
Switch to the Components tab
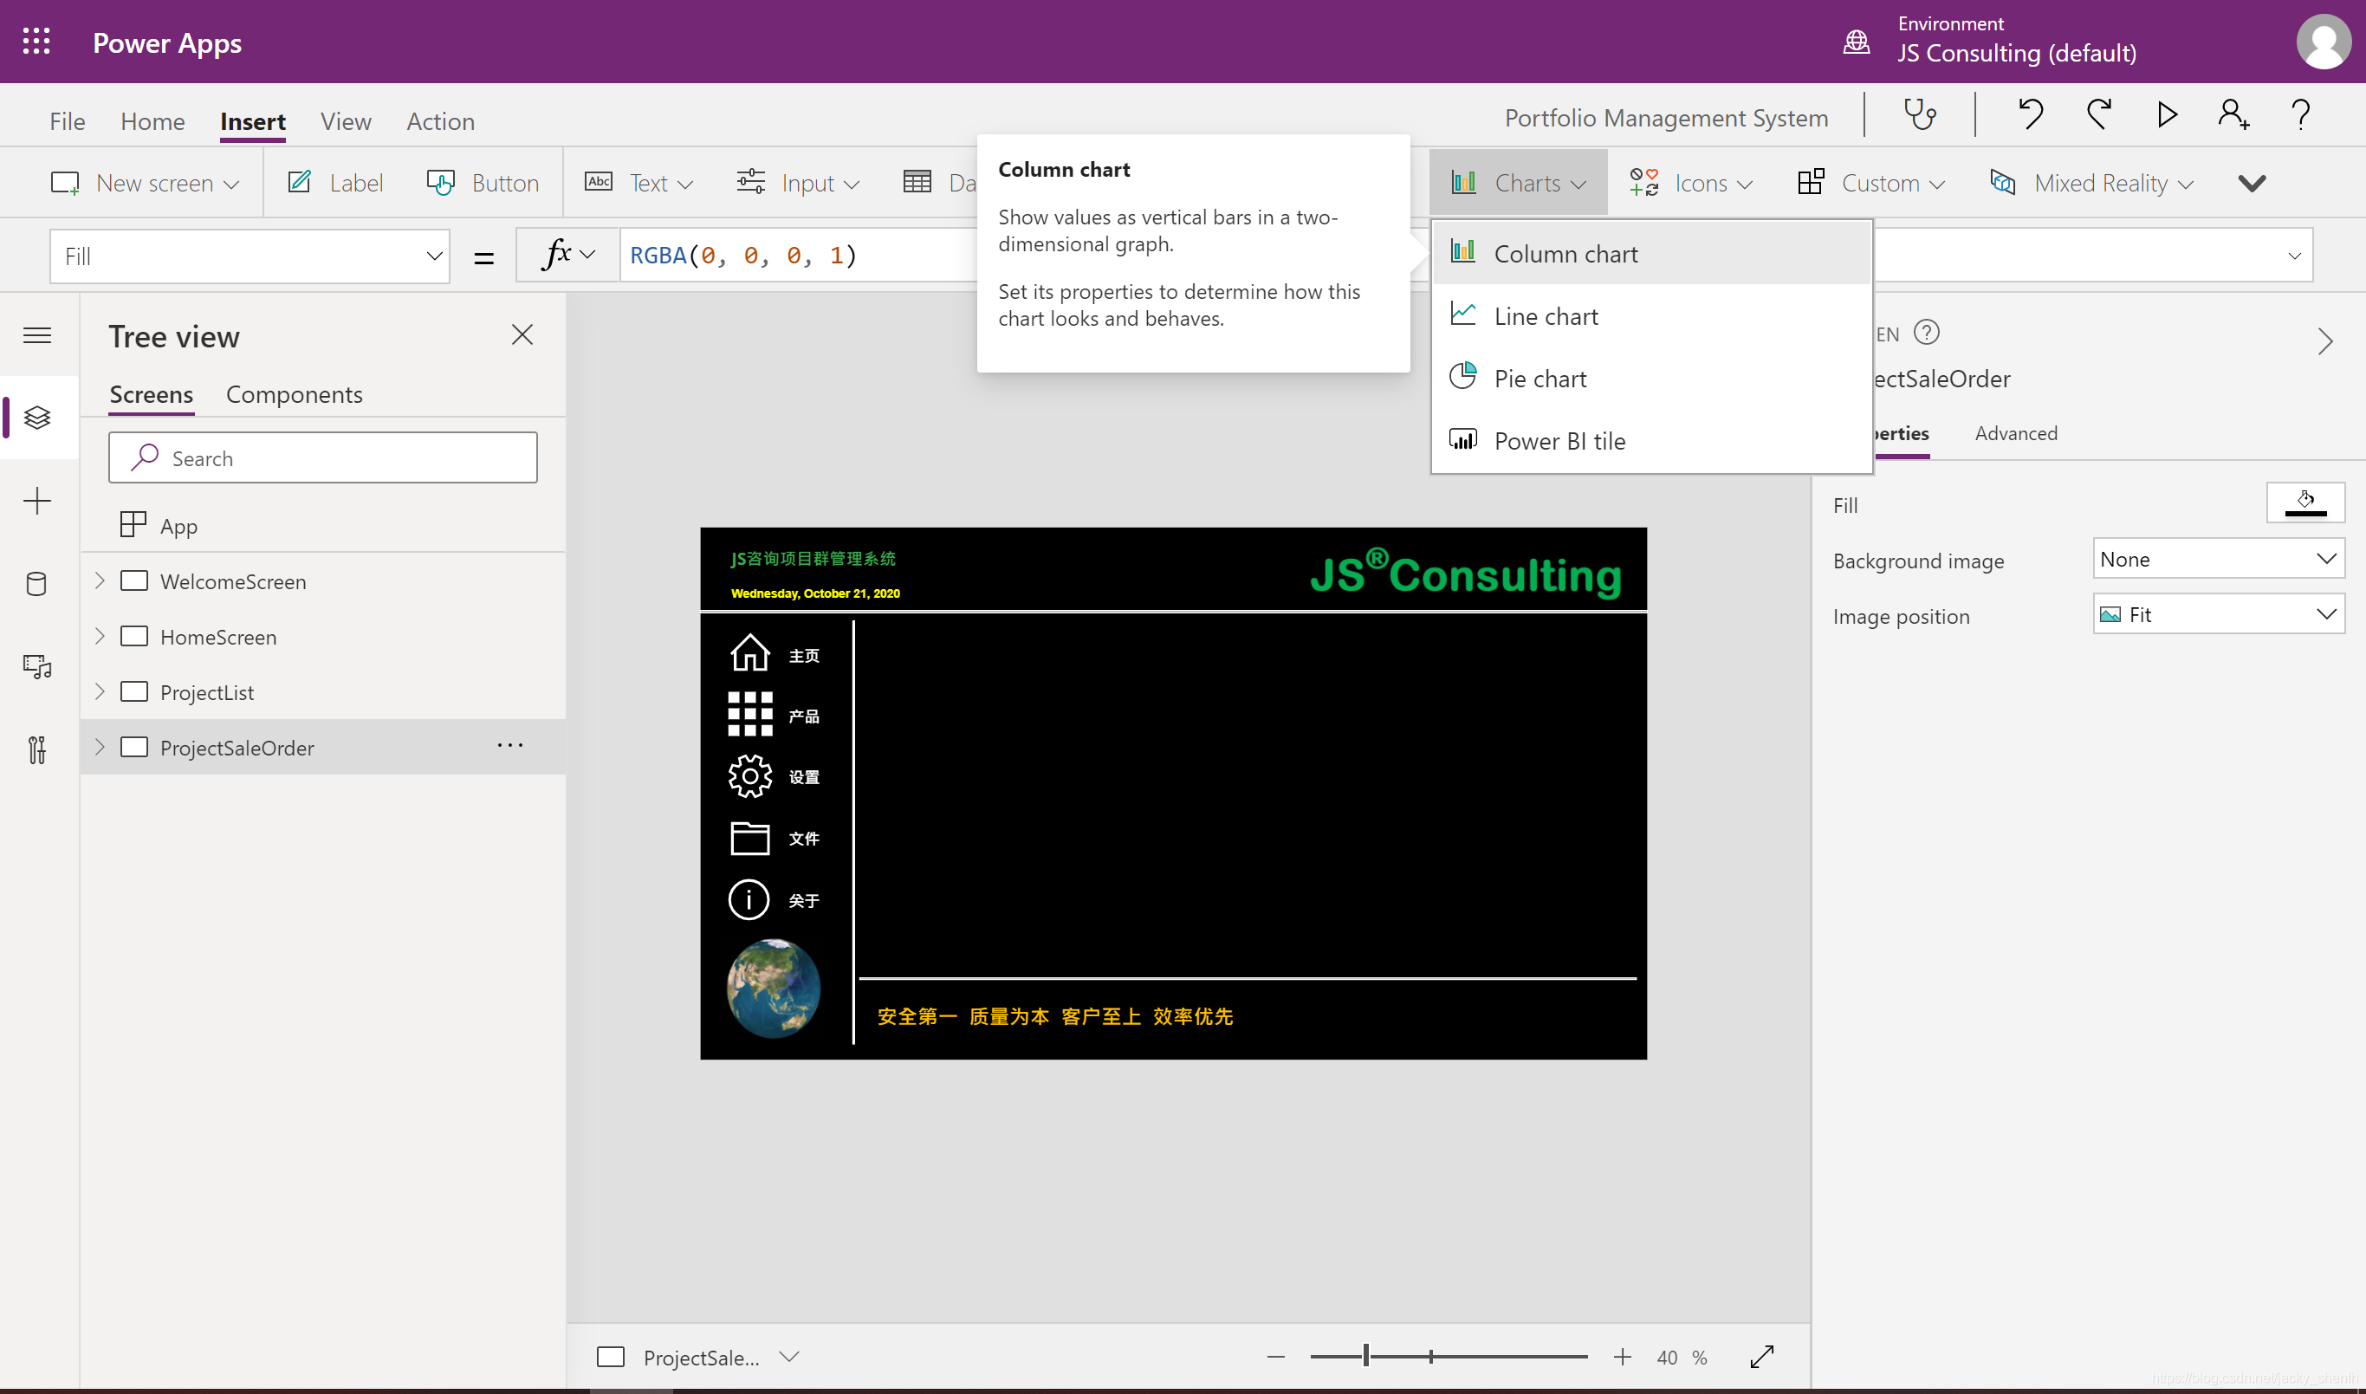pyautogui.click(x=294, y=394)
